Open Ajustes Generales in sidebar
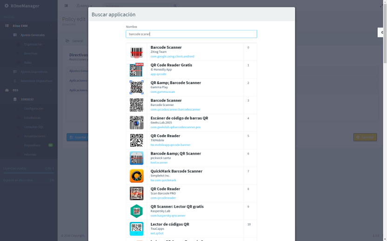This screenshot has width=387, height=241. pos(33,35)
